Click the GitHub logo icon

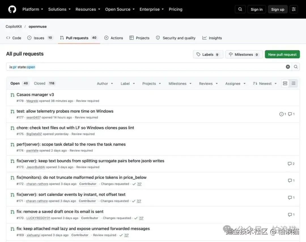click(12, 9)
